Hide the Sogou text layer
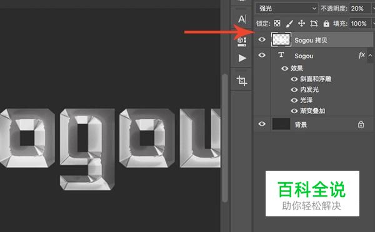The image size is (375, 232). [x=262, y=55]
